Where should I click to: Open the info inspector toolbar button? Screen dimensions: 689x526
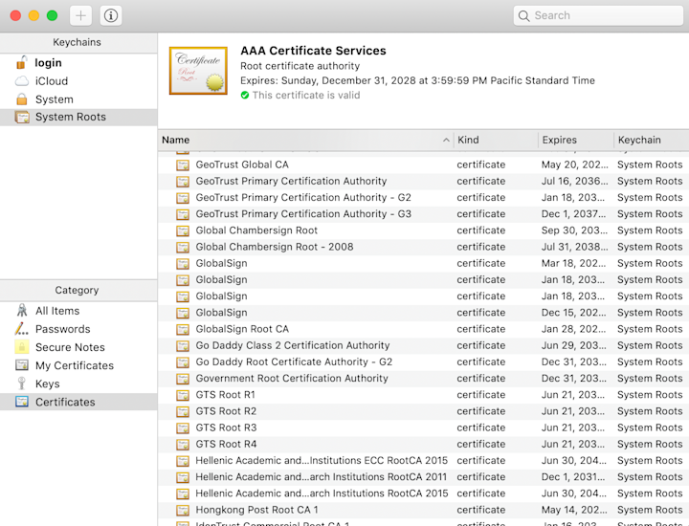point(111,16)
